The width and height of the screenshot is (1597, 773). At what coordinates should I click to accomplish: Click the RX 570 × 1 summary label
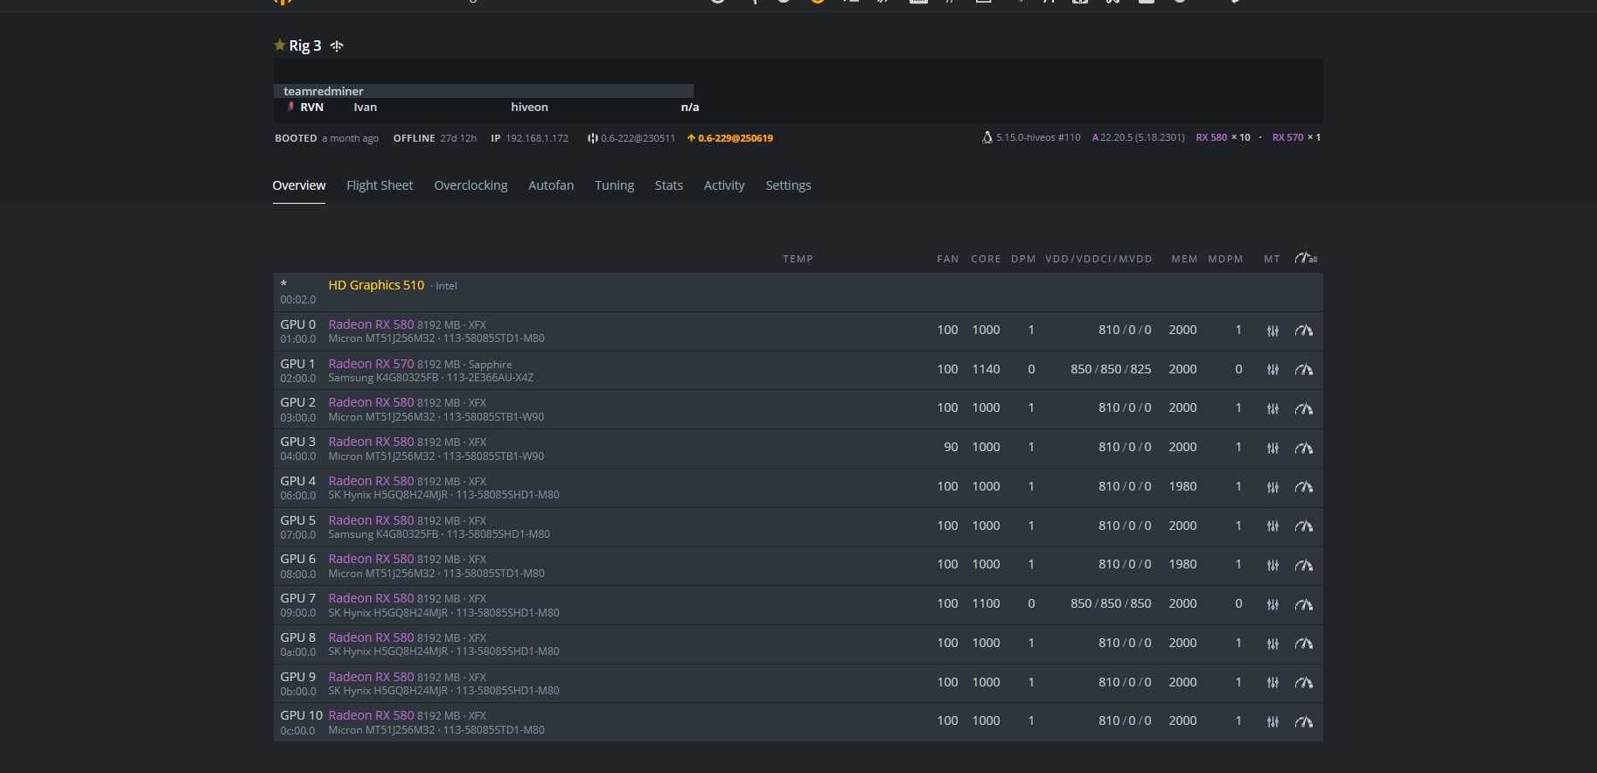1296,137
